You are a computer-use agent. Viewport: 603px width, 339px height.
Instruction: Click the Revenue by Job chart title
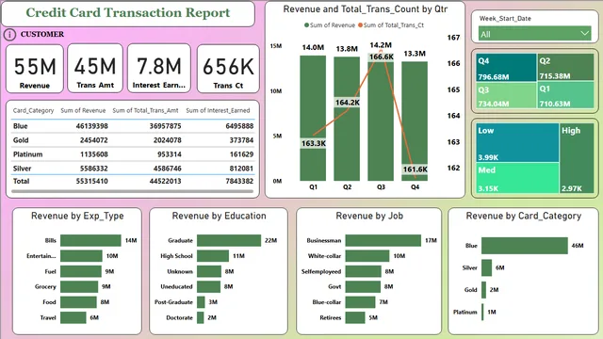369,216
